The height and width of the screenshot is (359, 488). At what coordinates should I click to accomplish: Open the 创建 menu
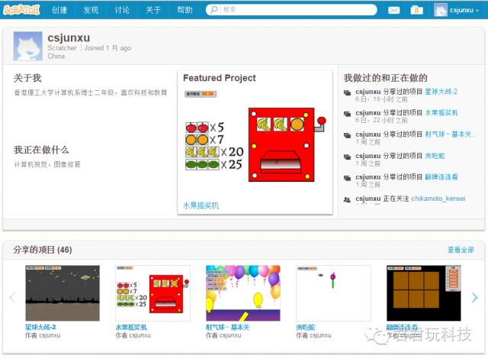(59, 10)
